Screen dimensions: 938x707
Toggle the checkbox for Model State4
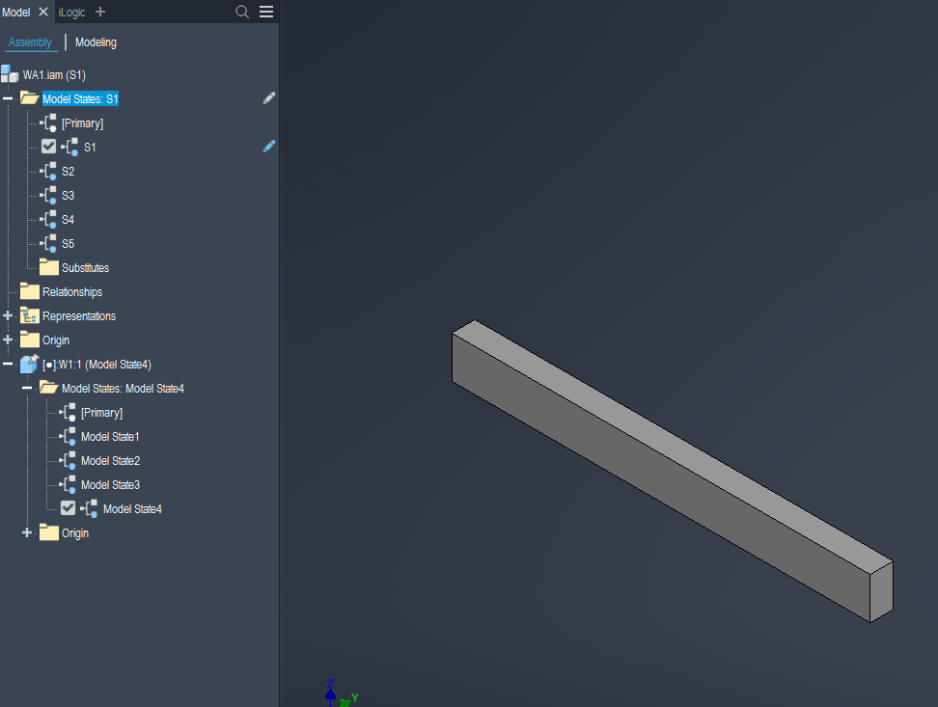click(x=68, y=508)
